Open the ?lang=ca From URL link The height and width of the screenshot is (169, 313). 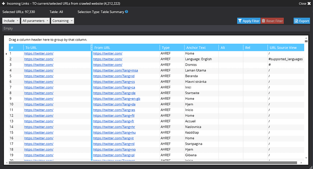(114, 87)
